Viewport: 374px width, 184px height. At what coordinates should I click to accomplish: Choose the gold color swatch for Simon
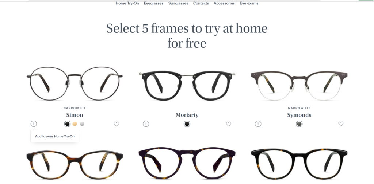(x=75, y=124)
